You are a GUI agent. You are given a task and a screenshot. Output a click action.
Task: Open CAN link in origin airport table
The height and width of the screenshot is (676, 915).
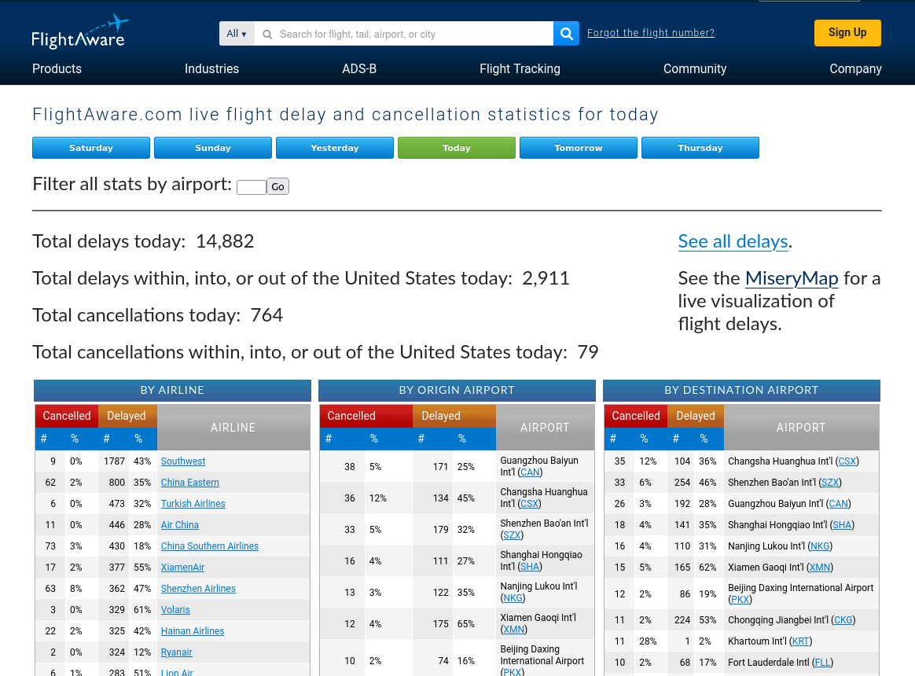click(530, 472)
